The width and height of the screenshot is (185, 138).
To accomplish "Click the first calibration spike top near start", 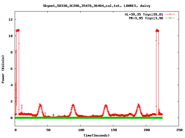I will coord(18,30).
